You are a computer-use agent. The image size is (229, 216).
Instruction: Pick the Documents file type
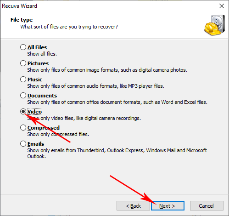[23, 96]
